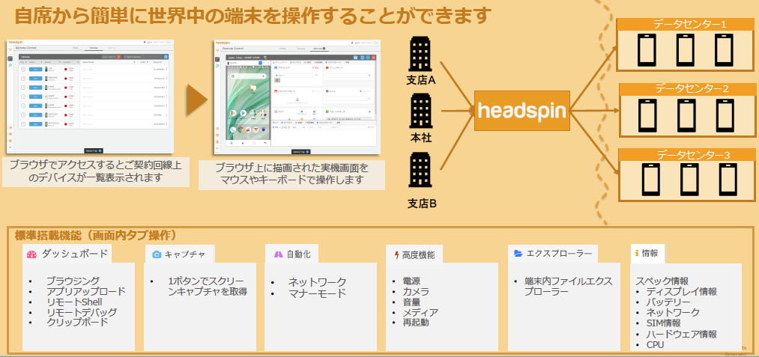This screenshot has width=759, height=357.
Task: Click the folder icon beside エクスプローラー
Action: pos(518,254)
